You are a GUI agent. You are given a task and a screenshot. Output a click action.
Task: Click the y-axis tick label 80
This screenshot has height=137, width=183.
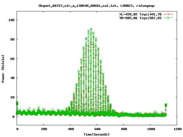click(x=12, y=39)
